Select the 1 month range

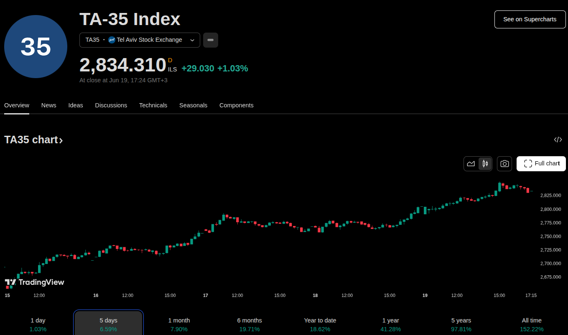point(179,324)
